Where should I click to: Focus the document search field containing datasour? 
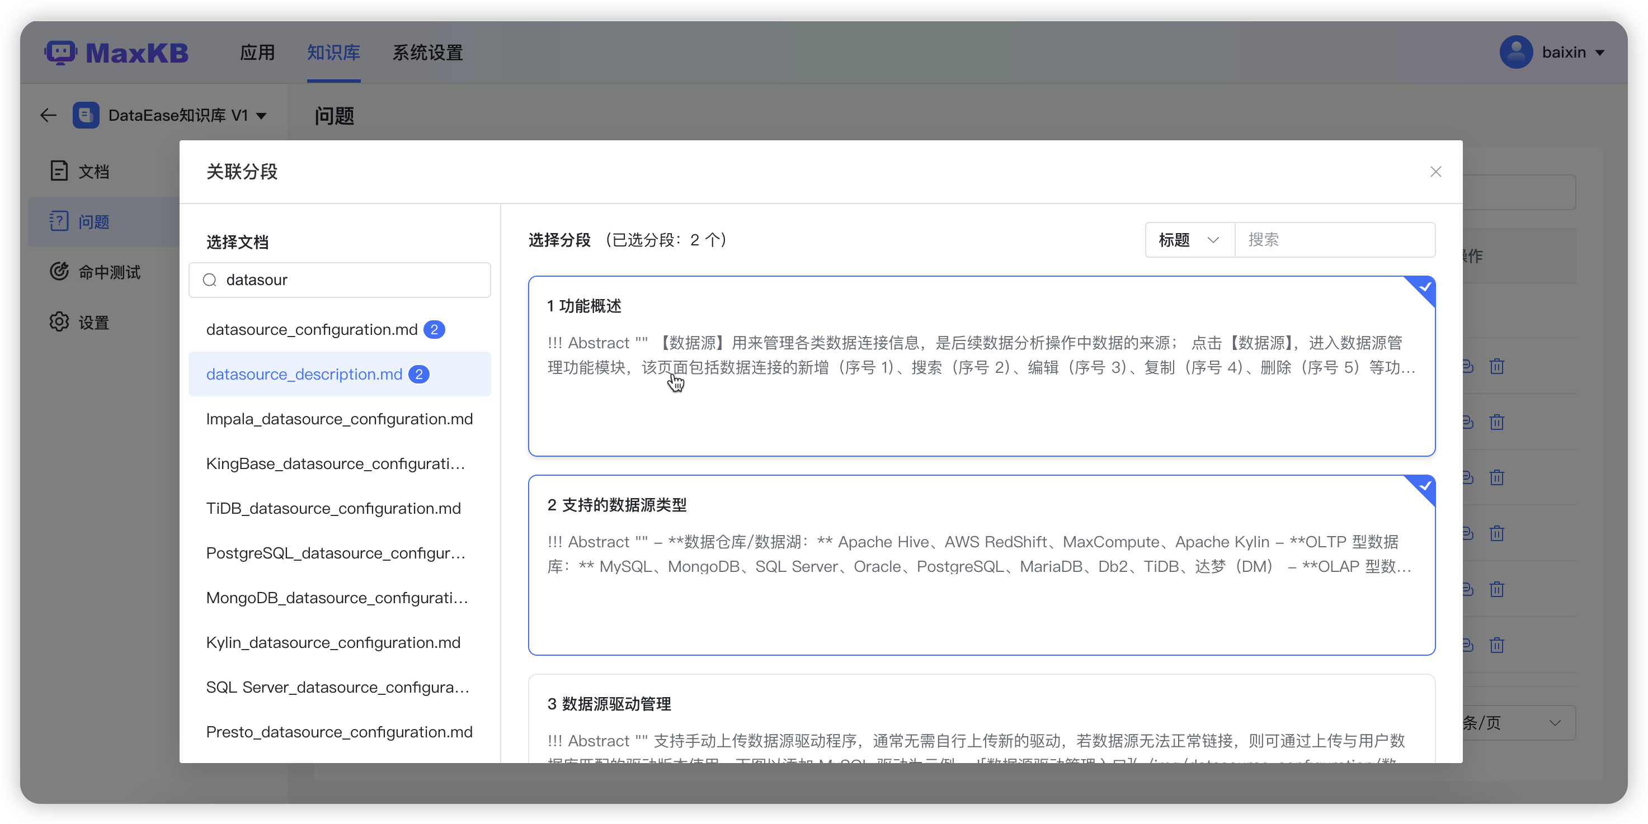tap(340, 280)
